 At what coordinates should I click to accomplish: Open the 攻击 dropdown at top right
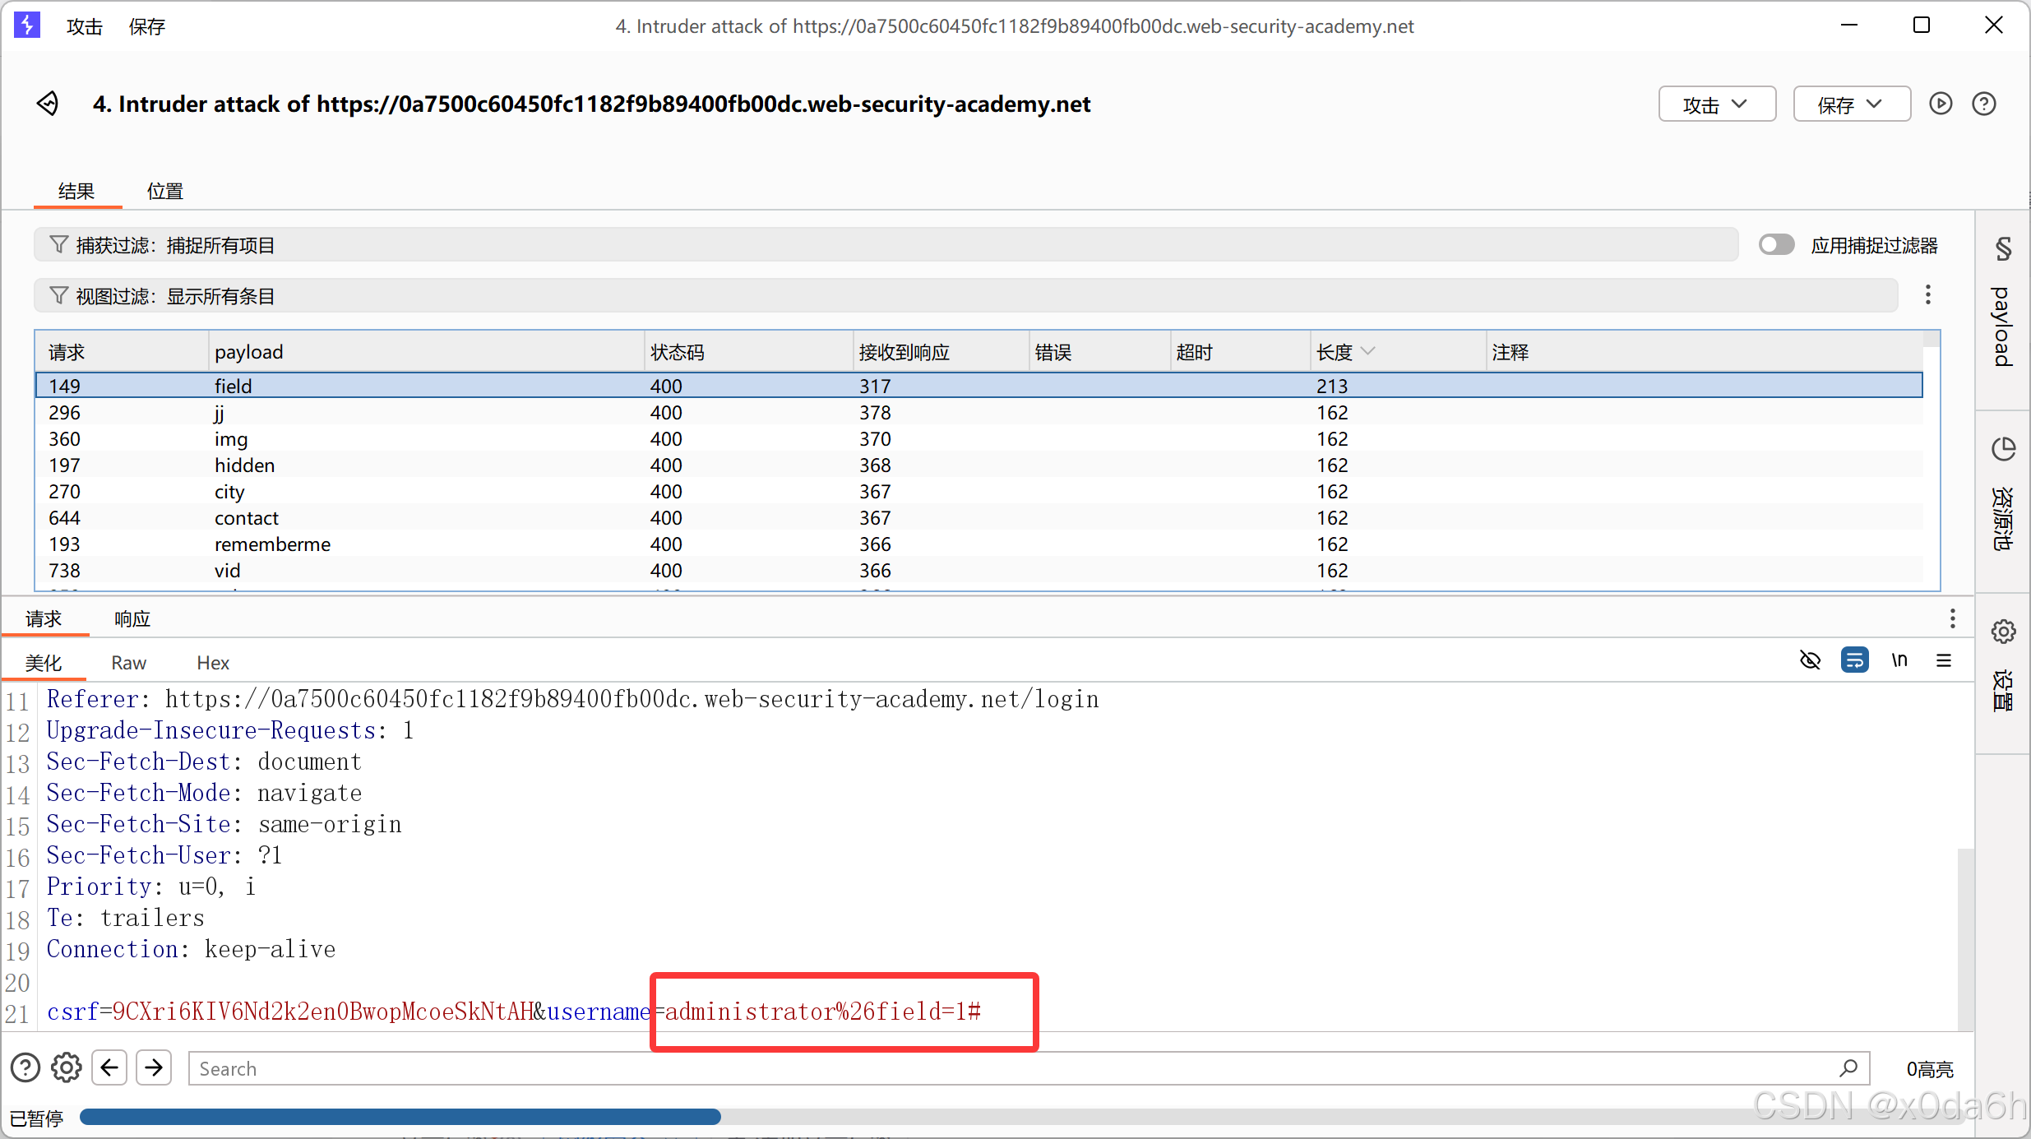click(1716, 104)
